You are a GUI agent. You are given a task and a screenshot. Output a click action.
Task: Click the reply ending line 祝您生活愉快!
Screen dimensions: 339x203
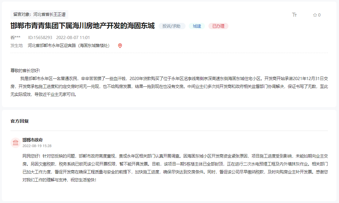83,180
